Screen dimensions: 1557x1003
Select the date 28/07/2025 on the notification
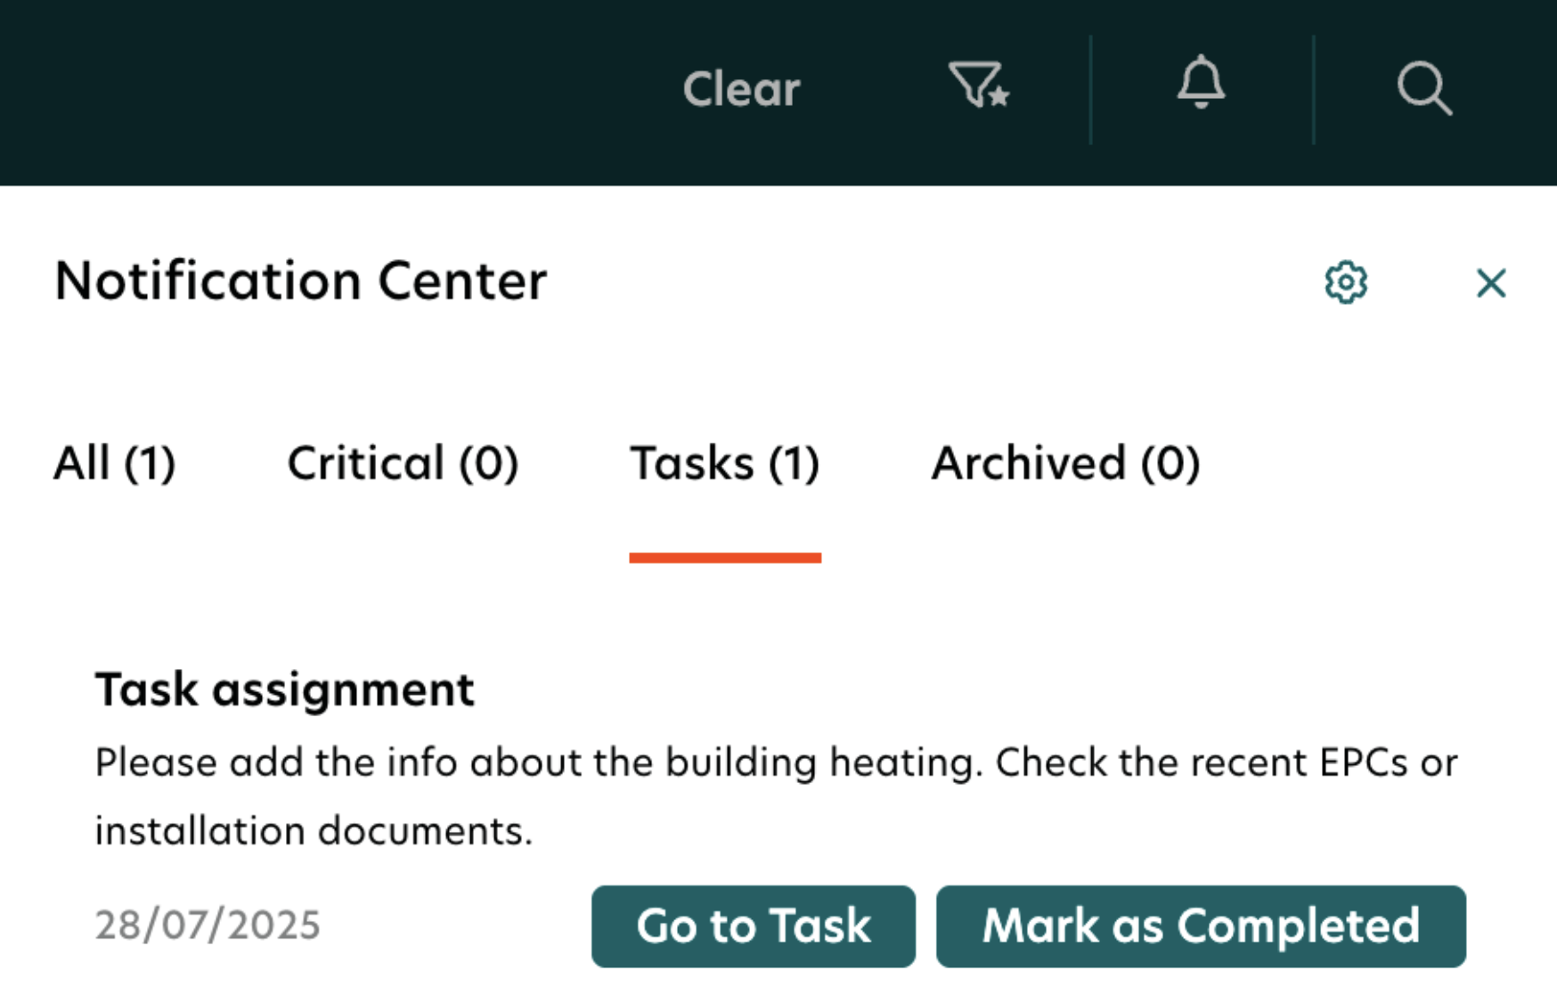coord(208,926)
